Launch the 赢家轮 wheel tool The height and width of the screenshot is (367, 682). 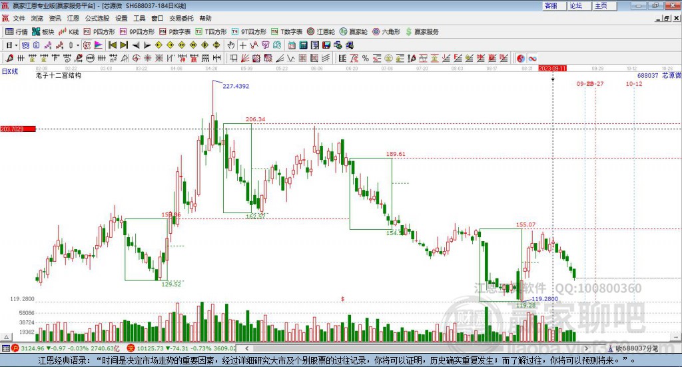coord(354,32)
